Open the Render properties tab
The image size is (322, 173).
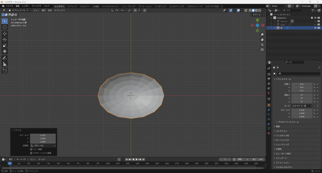point(269,74)
